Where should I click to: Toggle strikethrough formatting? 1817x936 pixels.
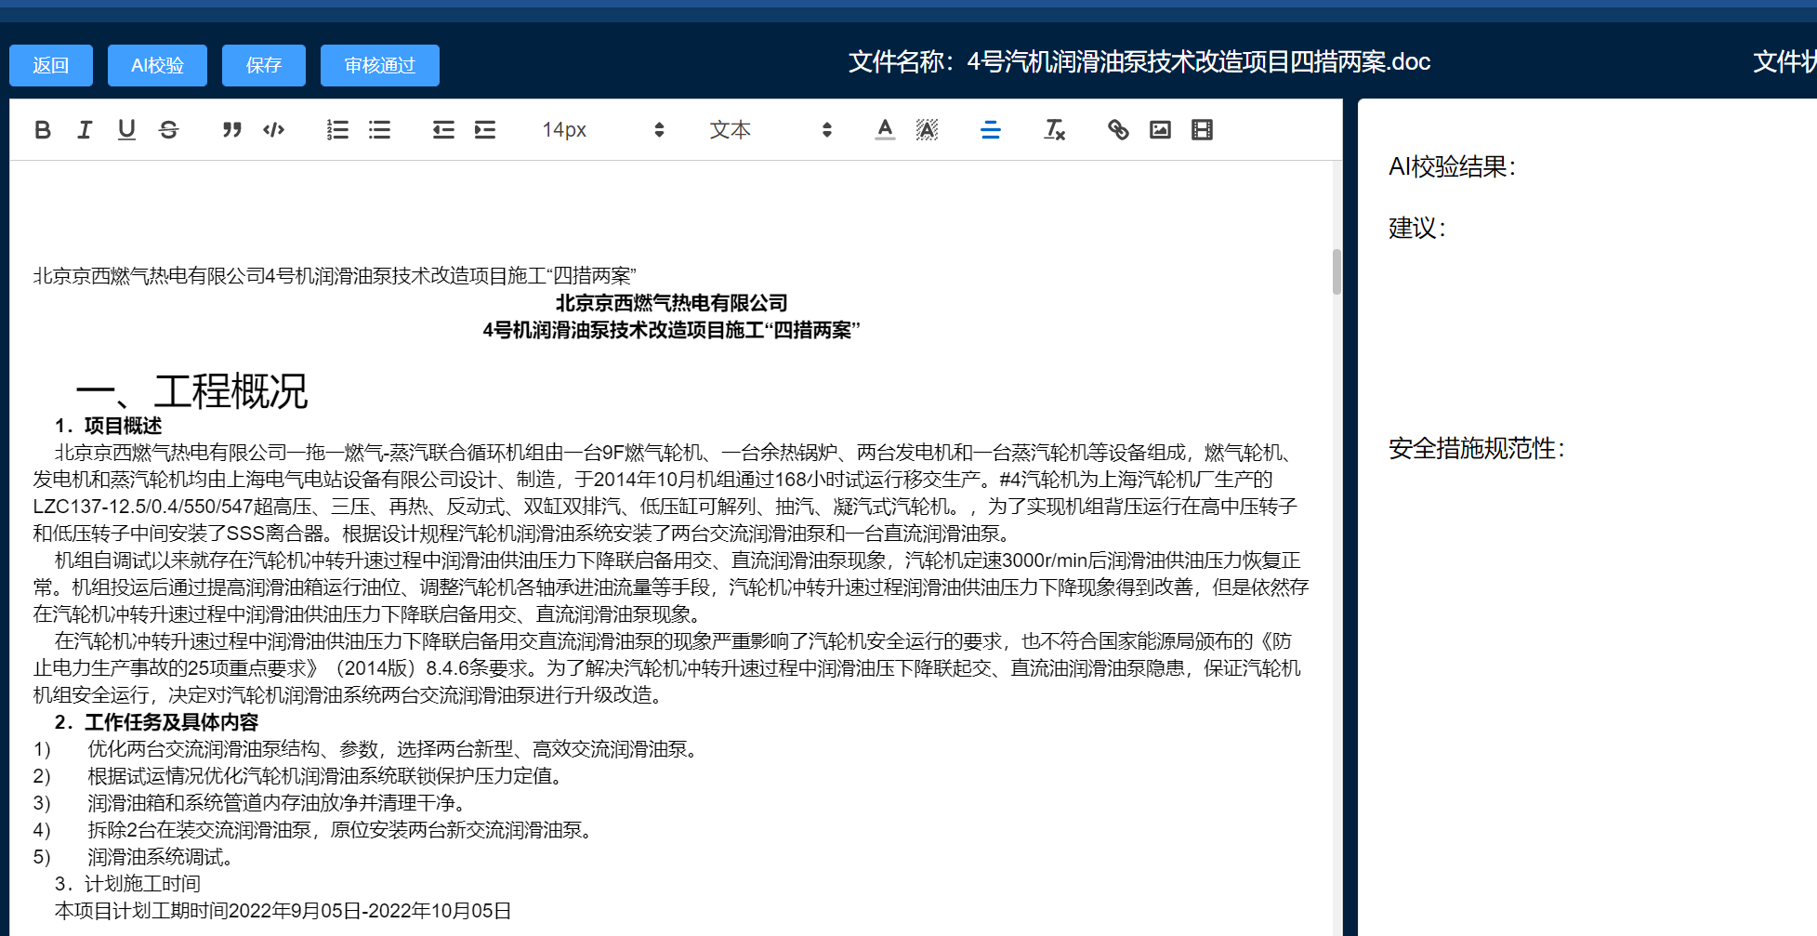(x=168, y=130)
